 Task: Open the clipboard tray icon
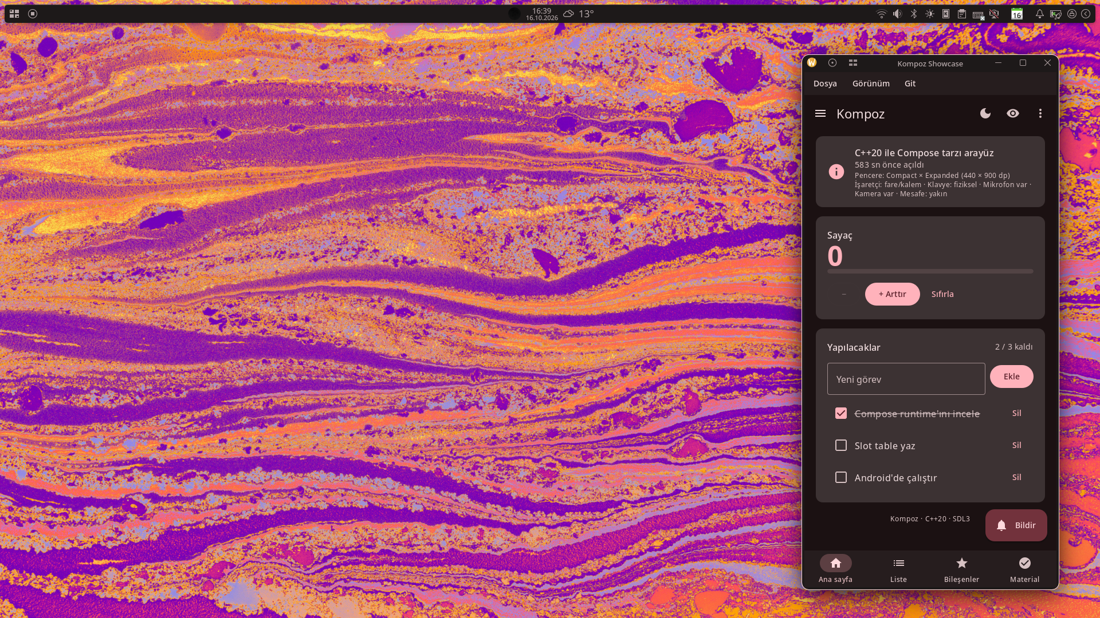(962, 14)
